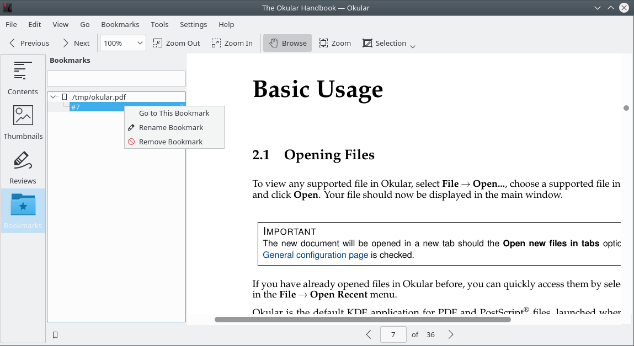Click the bookmarks search filter field
634x346 pixels.
click(x=116, y=79)
